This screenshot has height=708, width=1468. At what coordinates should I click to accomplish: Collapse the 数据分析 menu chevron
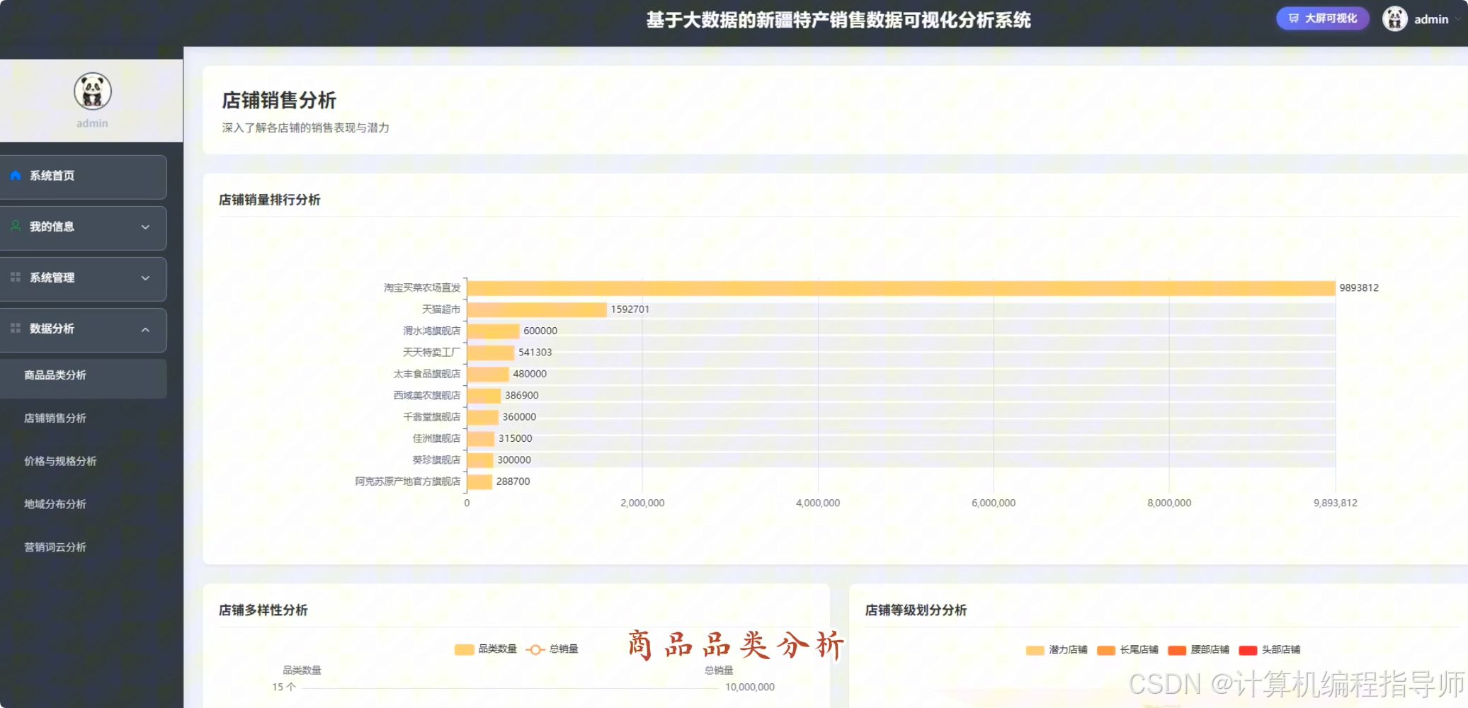tap(145, 329)
